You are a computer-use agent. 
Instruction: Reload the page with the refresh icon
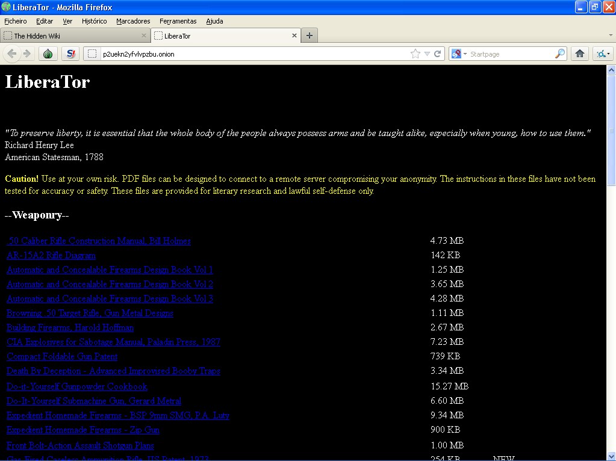click(x=438, y=54)
